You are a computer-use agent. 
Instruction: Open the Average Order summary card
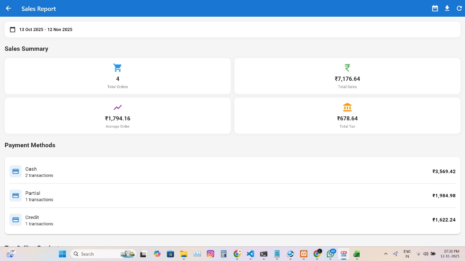[117, 116]
